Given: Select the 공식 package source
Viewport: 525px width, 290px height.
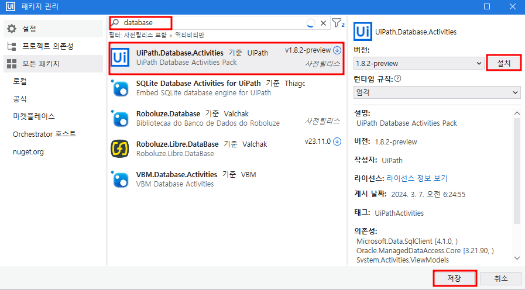Looking at the screenshot, I should [x=20, y=99].
